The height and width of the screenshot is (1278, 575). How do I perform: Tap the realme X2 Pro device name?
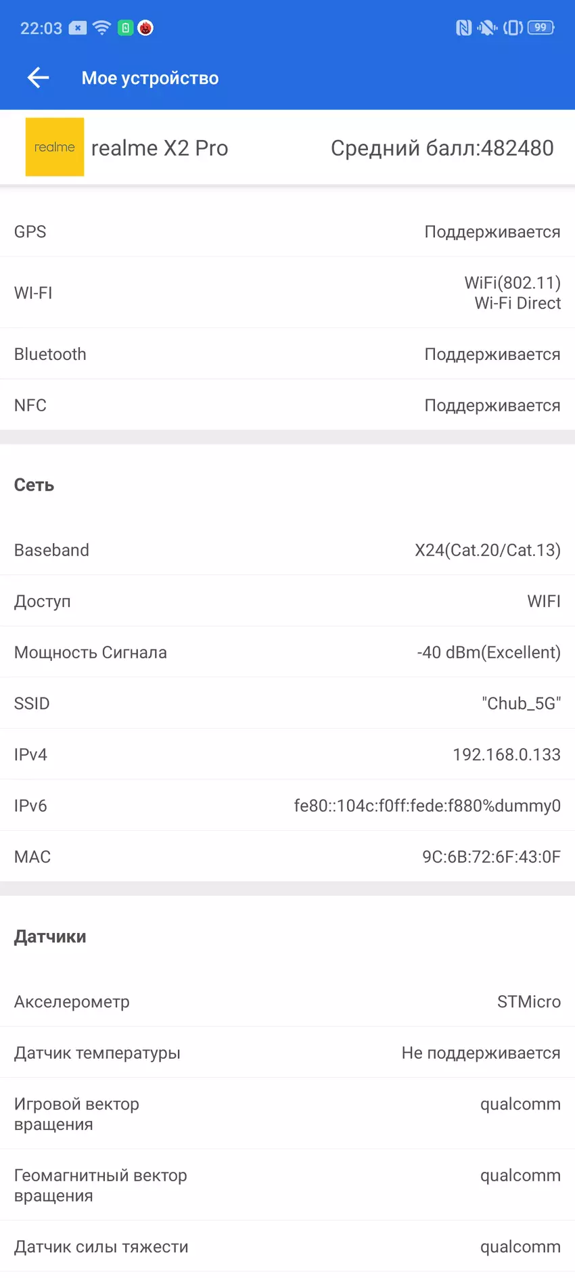pos(160,148)
